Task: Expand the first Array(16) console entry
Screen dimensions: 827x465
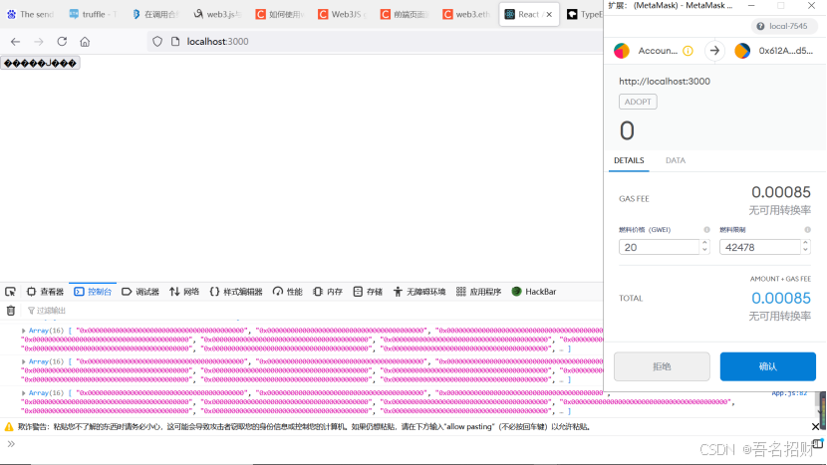Action: click(x=23, y=331)
